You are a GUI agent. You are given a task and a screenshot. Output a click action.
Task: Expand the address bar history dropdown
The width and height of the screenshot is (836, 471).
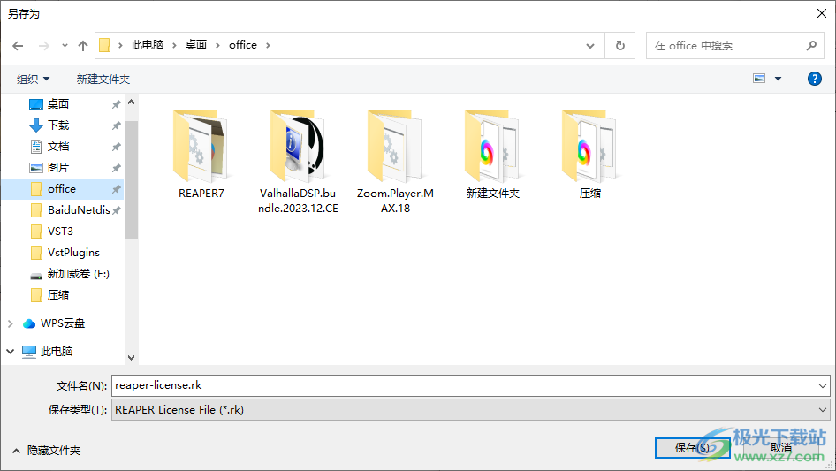tap(590, 45)
